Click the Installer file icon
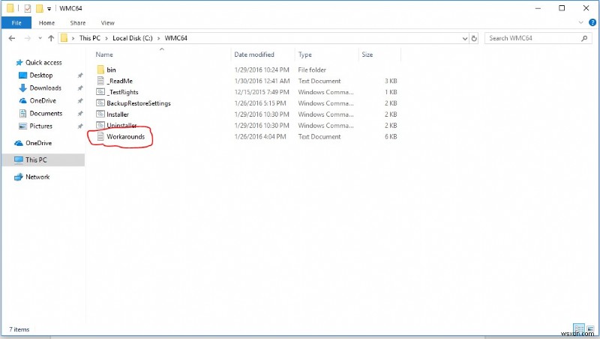The image size is (600, 339). coord(100,114)
